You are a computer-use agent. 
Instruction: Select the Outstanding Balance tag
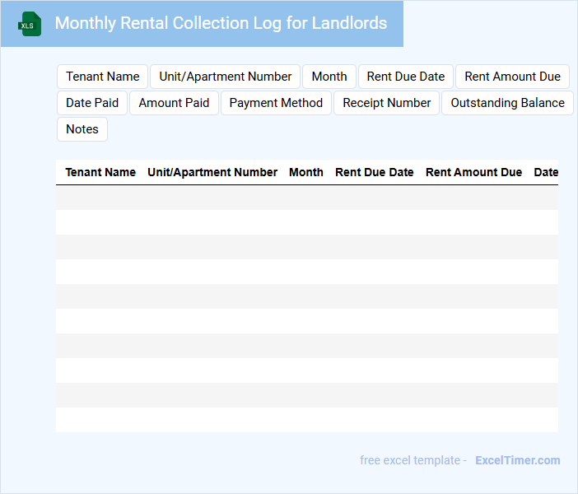(x=507, y=103)
